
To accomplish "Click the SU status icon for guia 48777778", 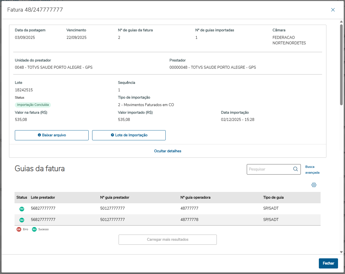I will [22, 220].
